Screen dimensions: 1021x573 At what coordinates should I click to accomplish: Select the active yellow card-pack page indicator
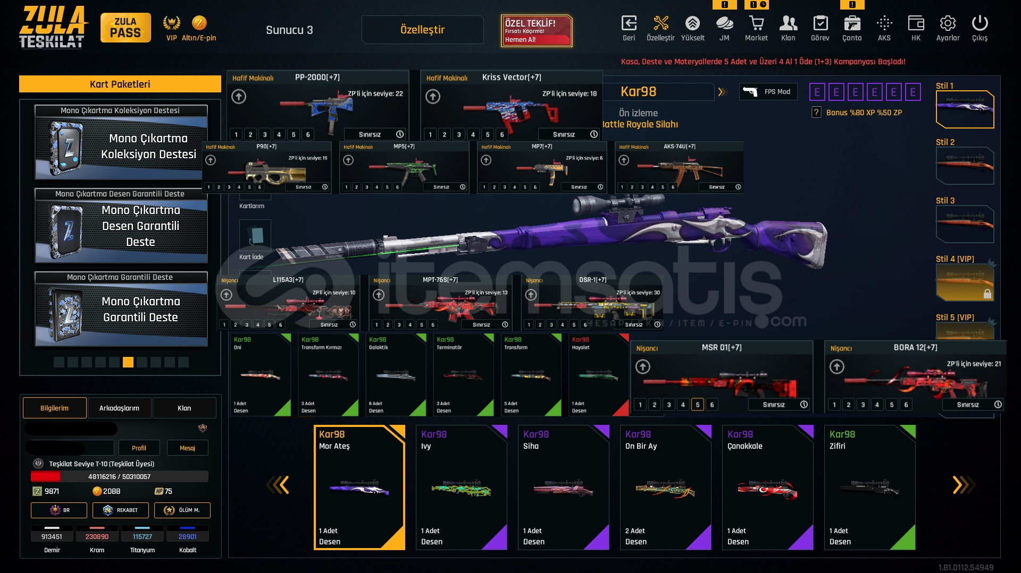click(x=128, y=362)
